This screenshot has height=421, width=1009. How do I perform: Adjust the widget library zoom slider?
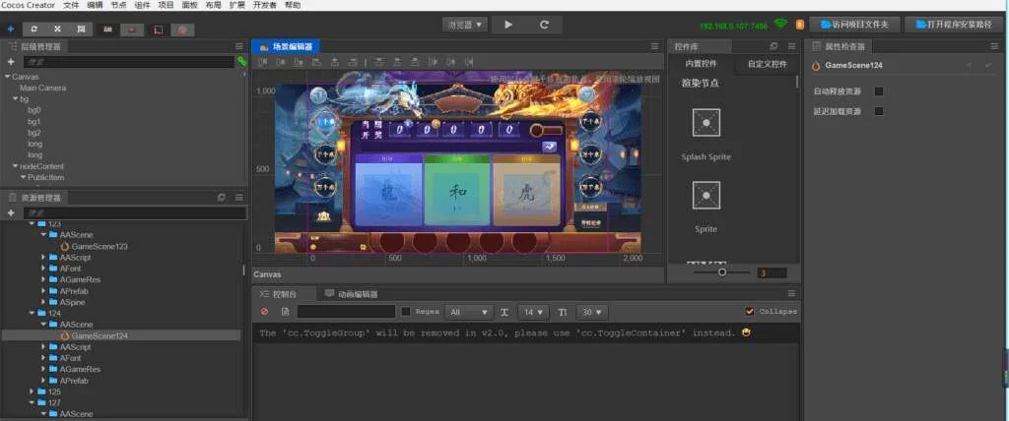click(x=722, y=272)
